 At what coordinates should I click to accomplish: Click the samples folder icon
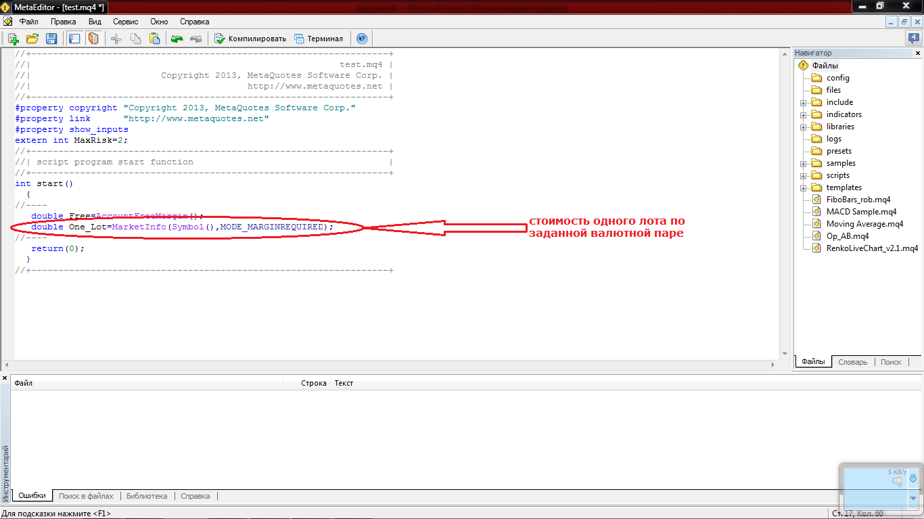816,163
